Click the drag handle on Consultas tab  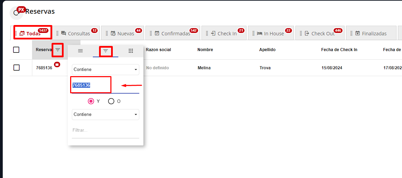coord(58,34)
